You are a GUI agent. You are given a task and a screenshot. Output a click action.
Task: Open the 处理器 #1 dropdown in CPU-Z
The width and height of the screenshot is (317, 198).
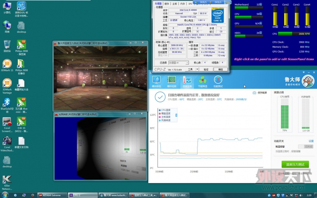pos(179,63)
